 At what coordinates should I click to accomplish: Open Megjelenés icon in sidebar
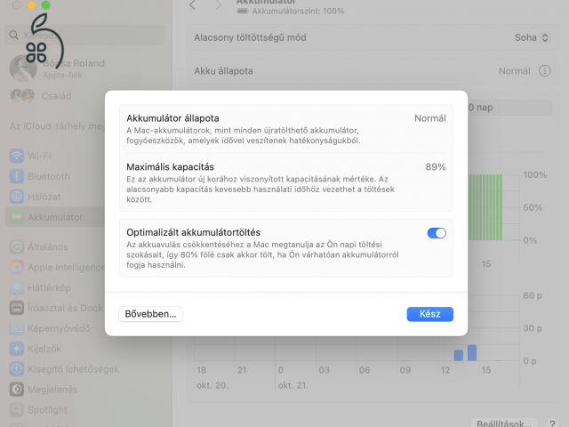pos(17,390)
